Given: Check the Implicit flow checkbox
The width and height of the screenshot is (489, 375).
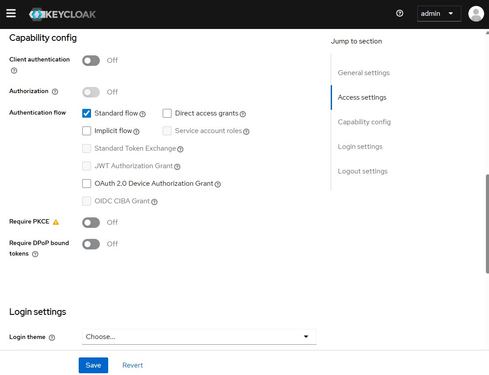Looking at the screenshot, I should coord(87,131).
